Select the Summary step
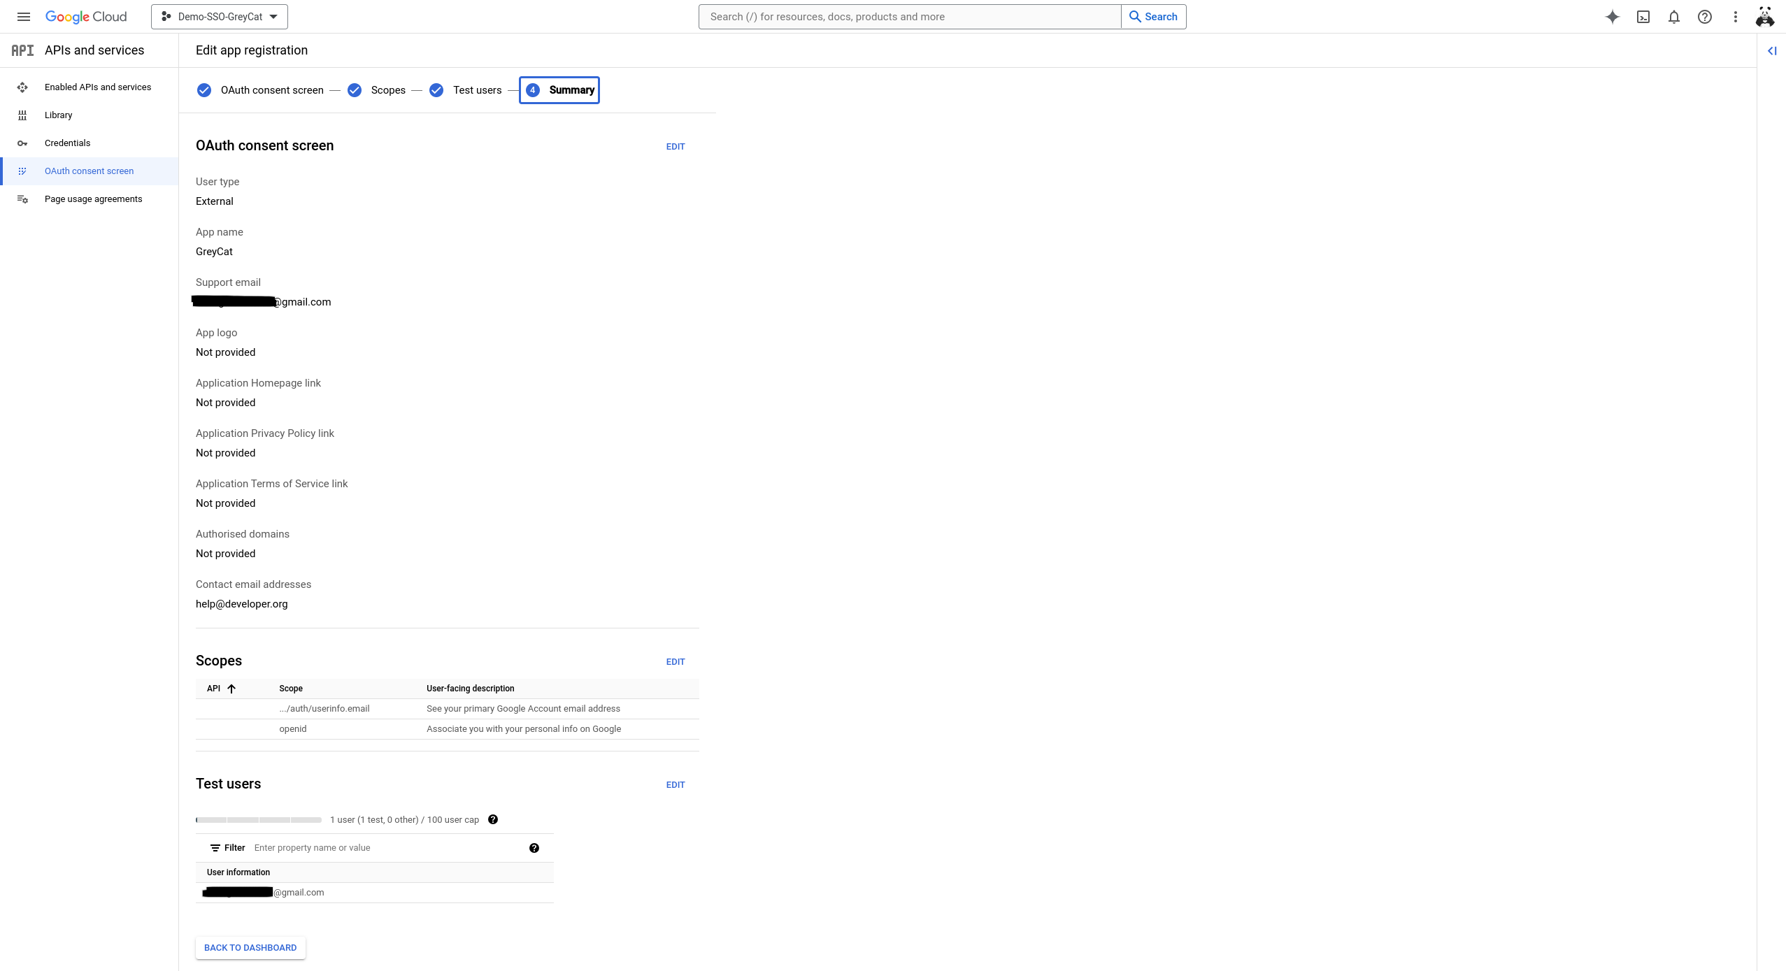Viewport: 1786px width, 971px height. 559,90
